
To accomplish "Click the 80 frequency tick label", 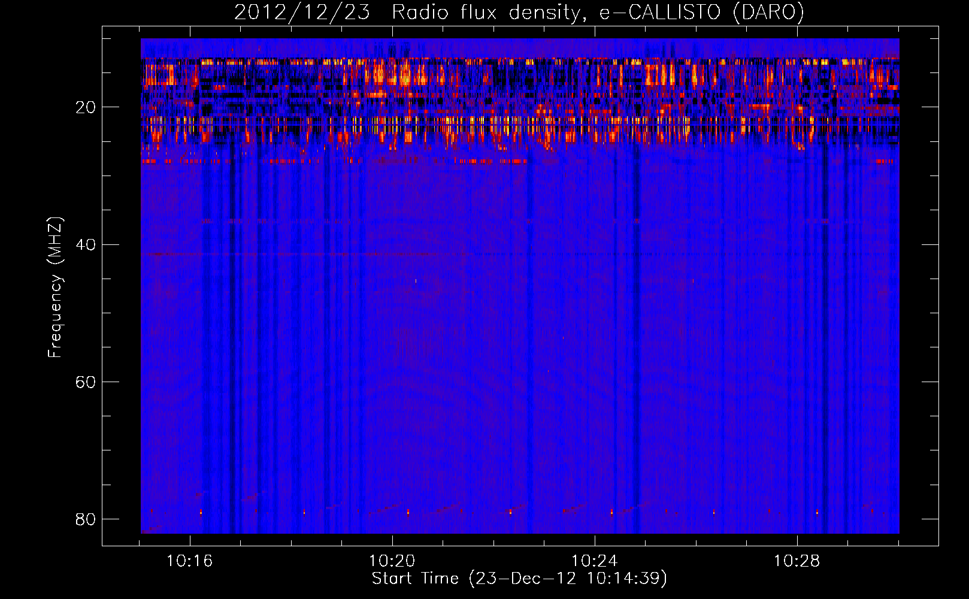I will tap(86, 519).
